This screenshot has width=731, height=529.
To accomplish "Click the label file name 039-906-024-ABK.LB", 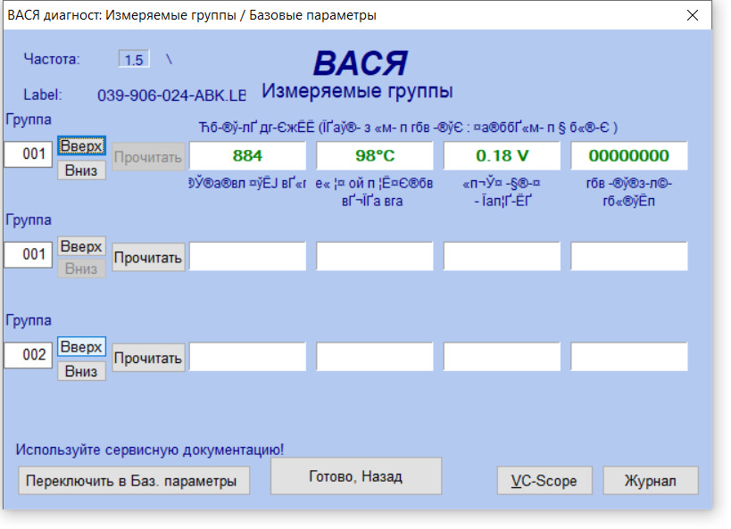I will (x=171, y=95).
